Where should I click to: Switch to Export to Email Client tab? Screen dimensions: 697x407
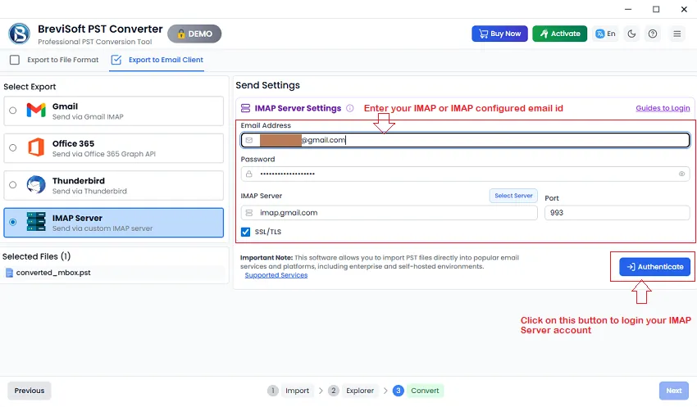157,60
